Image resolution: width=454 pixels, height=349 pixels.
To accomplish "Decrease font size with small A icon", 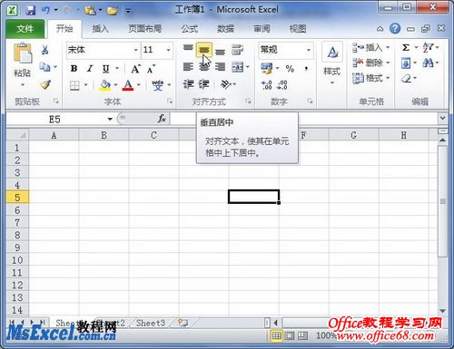I will (x=151, y=69).
